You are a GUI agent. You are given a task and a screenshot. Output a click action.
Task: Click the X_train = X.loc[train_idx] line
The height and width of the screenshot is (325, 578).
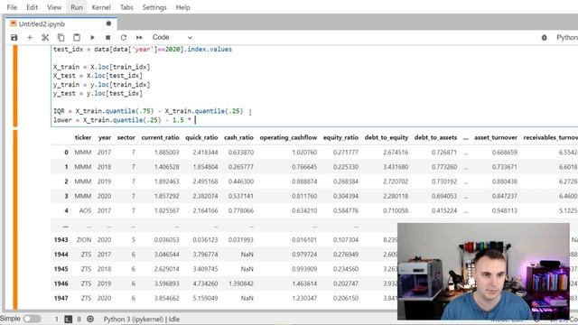pos(101,67)
